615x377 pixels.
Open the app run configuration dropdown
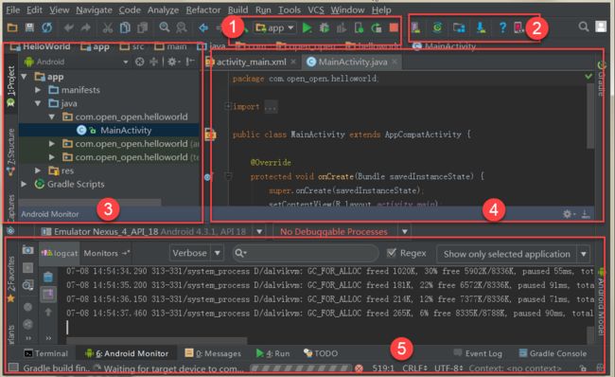pos(274,27)
